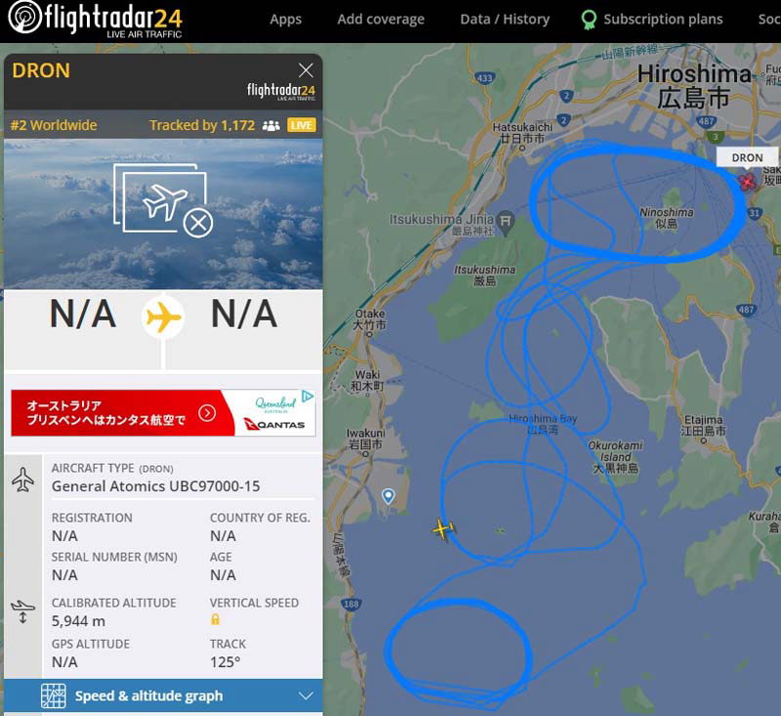The height and width of the screenshot is (716, 781).
Task: Close the DRON flight details panel
Action: 306,70
